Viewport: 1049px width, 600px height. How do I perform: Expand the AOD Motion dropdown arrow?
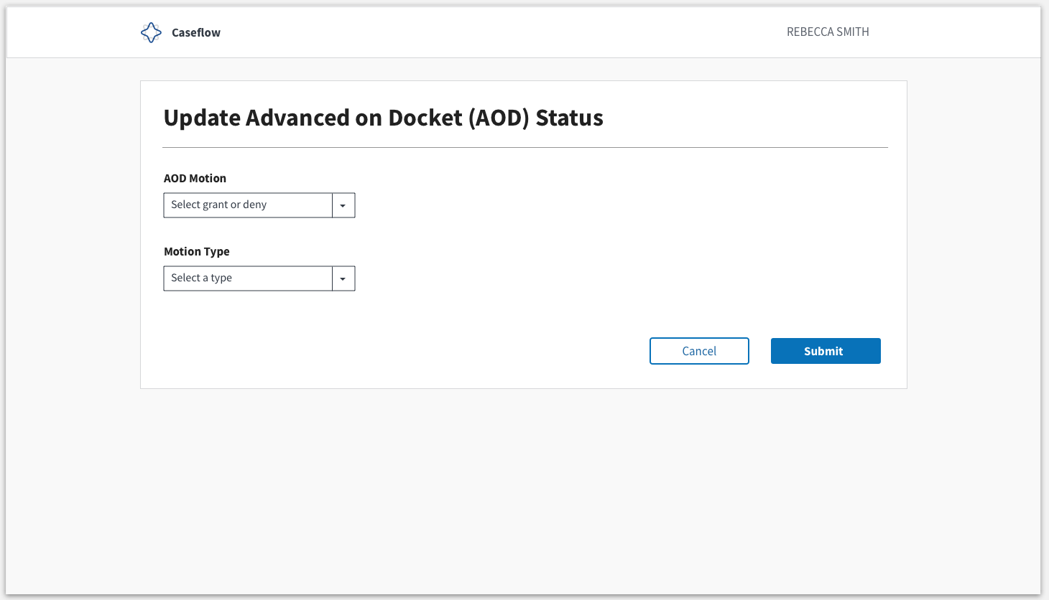coord(343,205)
